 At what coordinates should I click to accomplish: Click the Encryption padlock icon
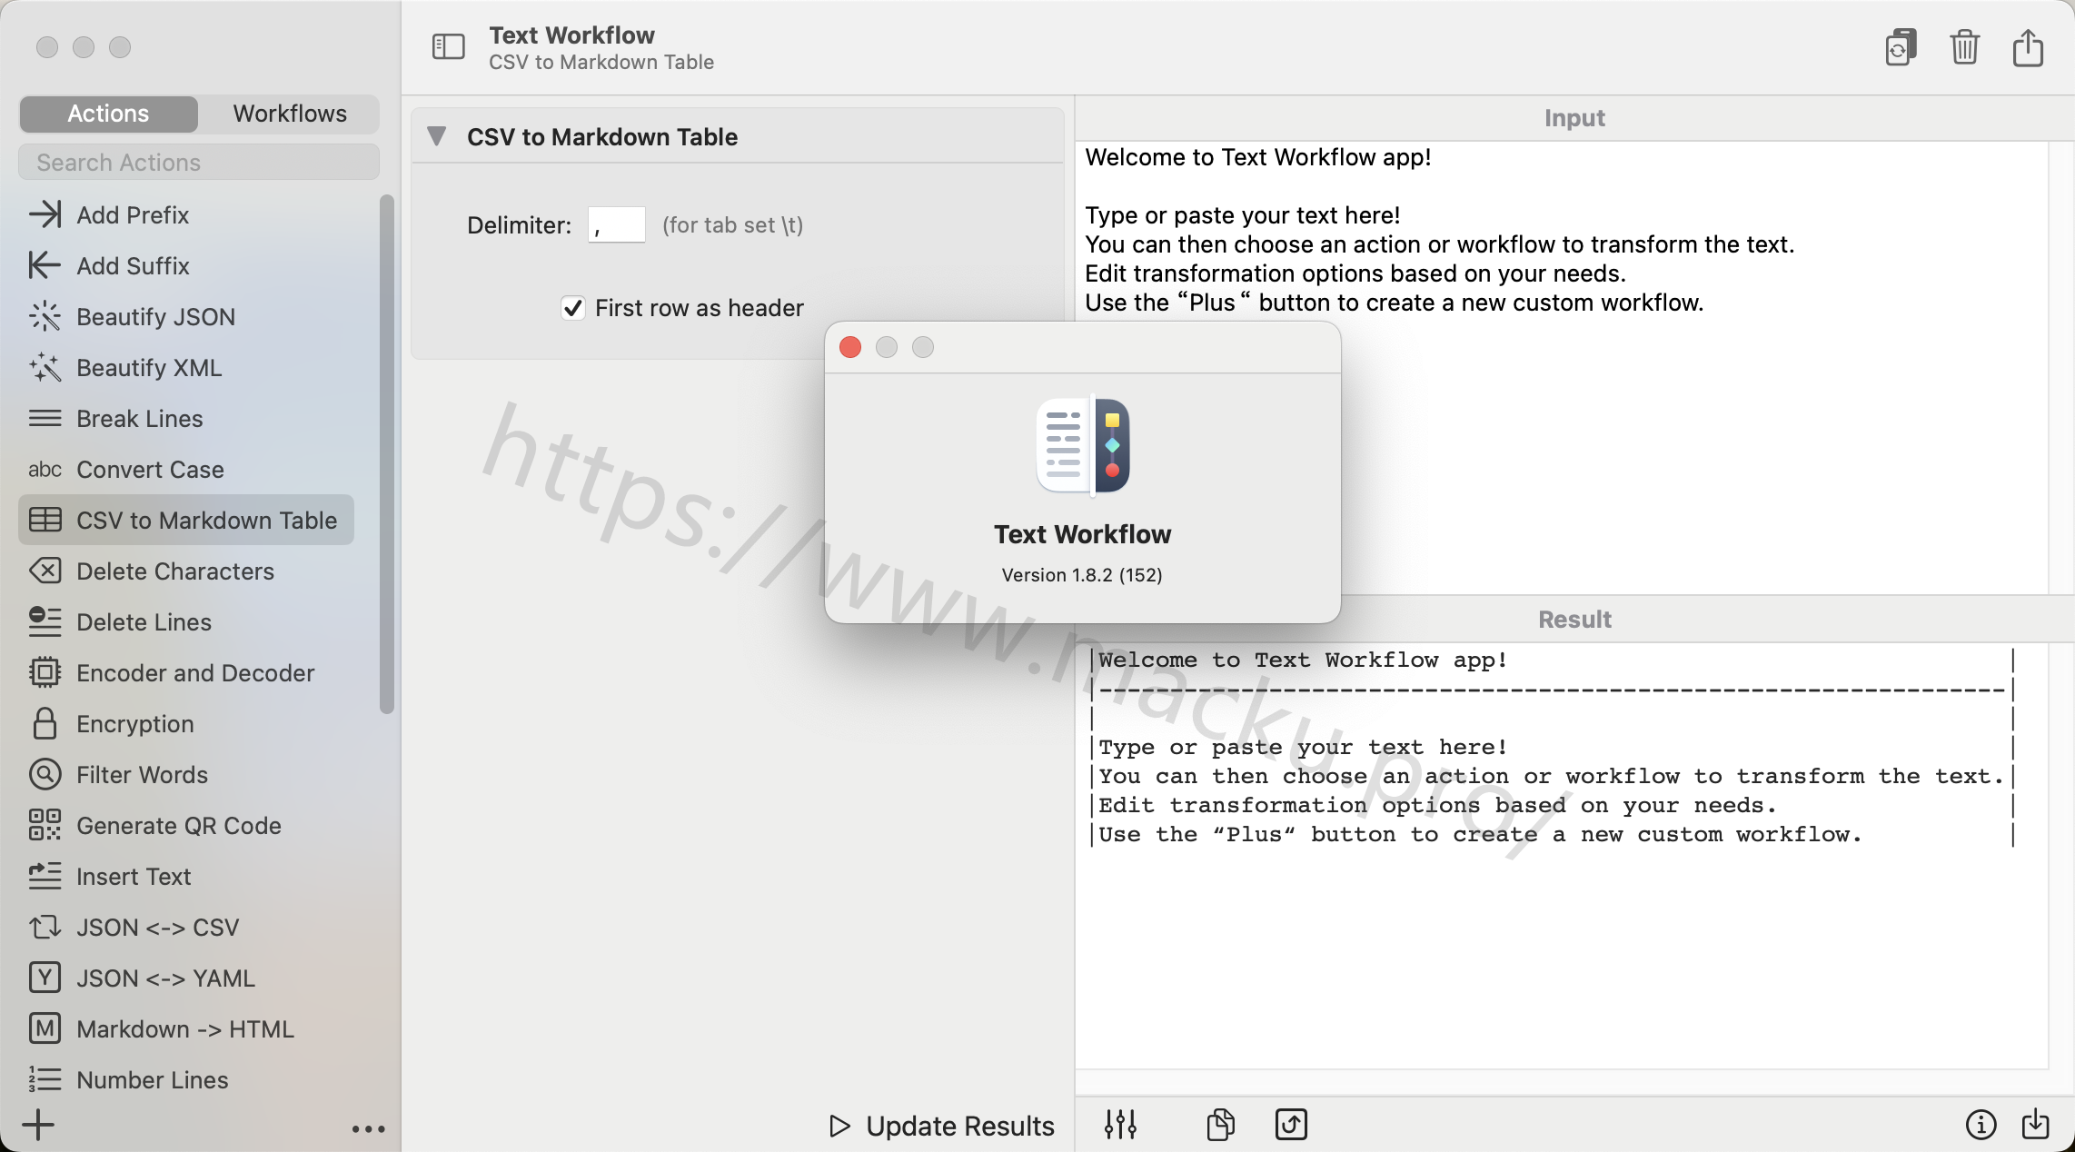click(x=45, y=723)
